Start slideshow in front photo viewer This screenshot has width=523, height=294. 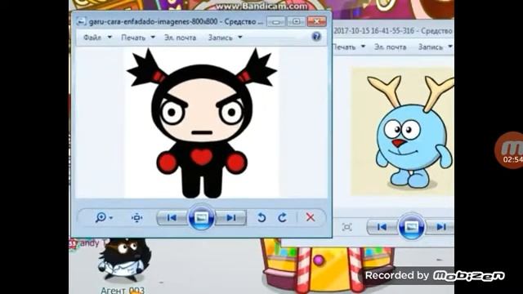point(201,218)
